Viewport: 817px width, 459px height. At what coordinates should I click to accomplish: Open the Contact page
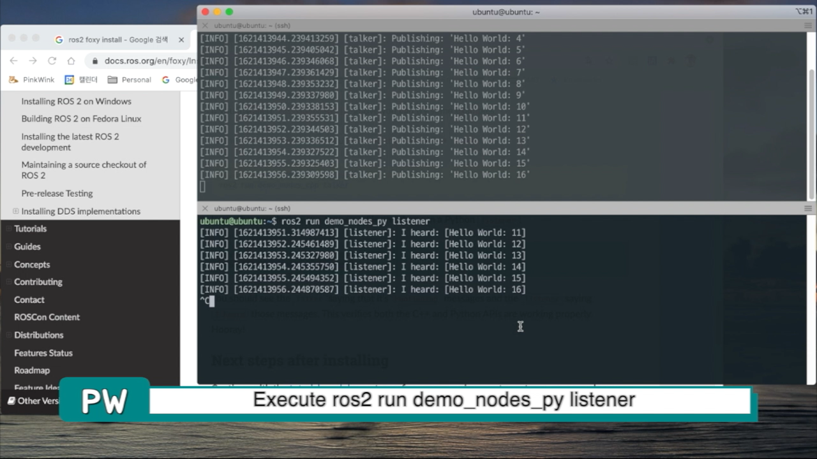click(x=29, y=300)
